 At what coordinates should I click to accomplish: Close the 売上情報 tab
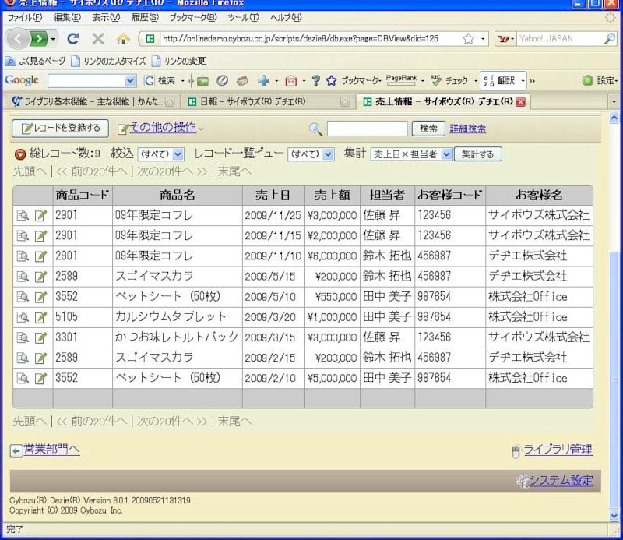point(520,102)
